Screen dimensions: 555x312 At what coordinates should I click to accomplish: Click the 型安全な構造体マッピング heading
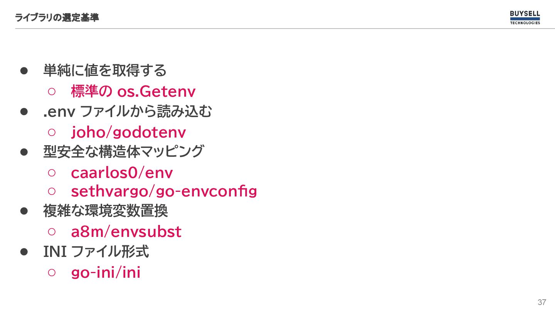tap(123, 151)
